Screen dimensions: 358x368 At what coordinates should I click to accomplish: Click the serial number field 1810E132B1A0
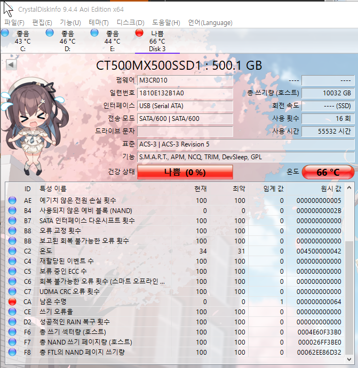[185, 93]
